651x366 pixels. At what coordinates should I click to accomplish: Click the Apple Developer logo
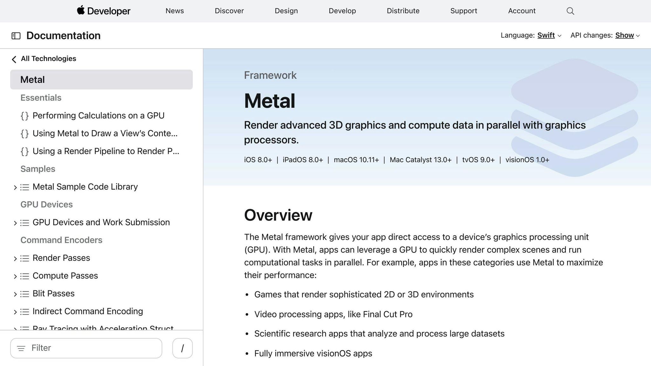(x=103, y=11)
